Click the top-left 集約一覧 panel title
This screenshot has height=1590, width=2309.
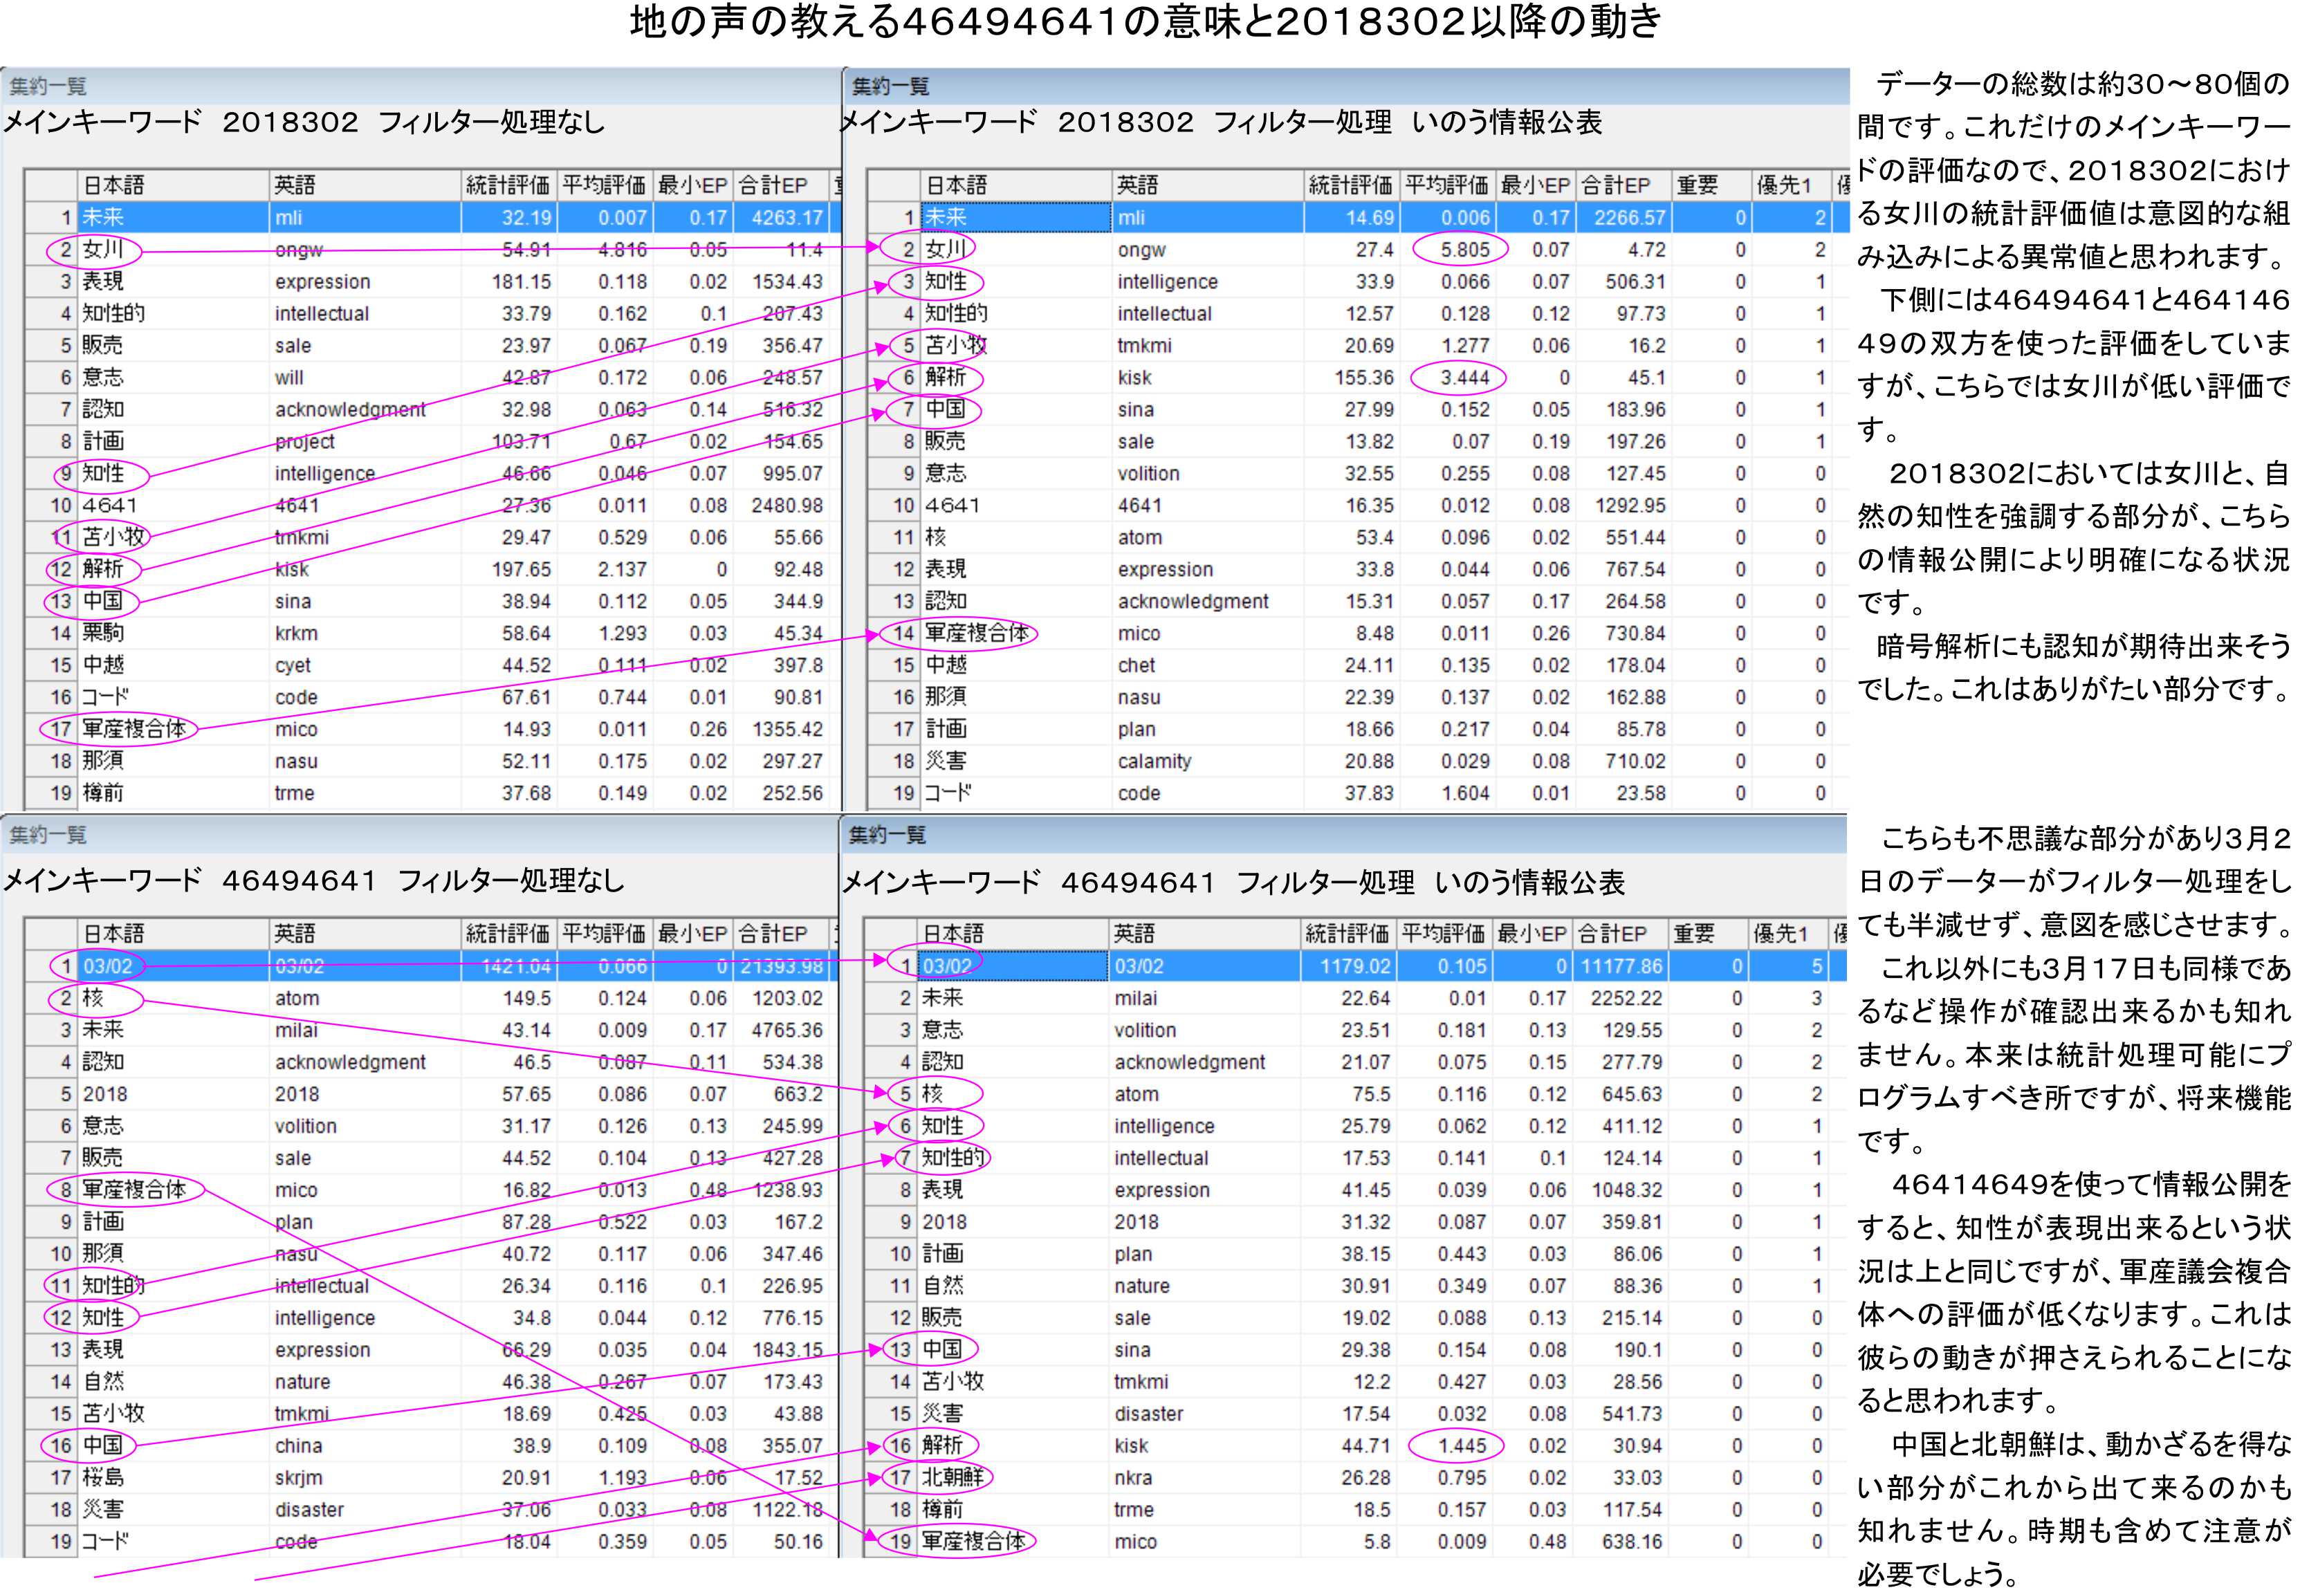(x=48, y=86)
